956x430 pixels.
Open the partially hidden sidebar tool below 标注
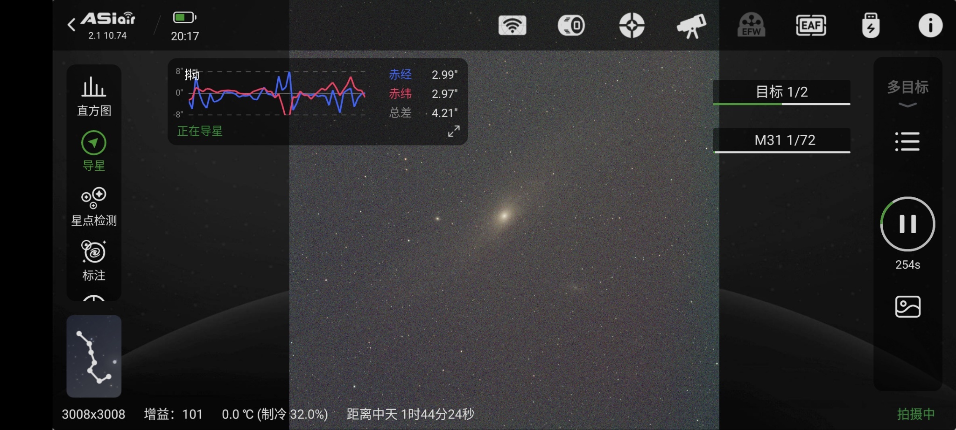coord(94,298)
